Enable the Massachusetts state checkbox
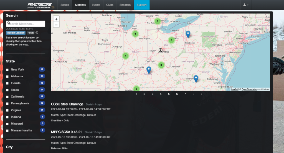The image size is (284, 153). (x=7, y=131)
